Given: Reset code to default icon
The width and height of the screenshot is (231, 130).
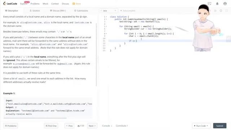Looking at the screenshot, I should pyautogui.click(x=215, y=10).
